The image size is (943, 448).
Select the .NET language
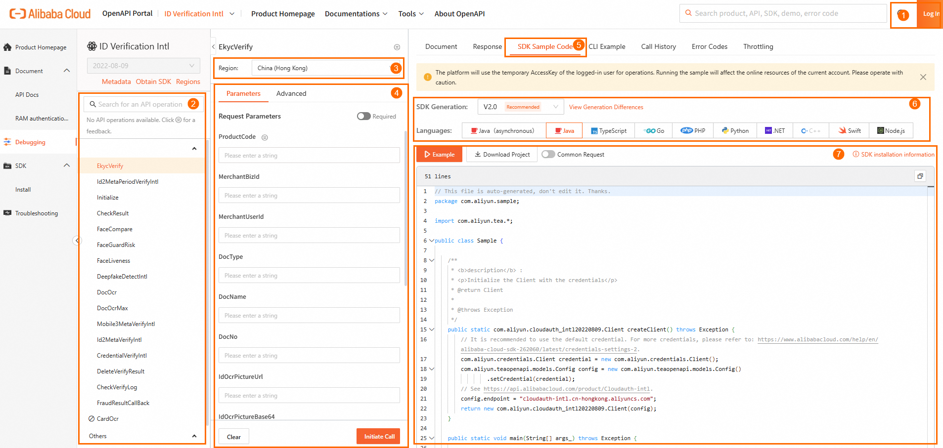coord(775,131)
